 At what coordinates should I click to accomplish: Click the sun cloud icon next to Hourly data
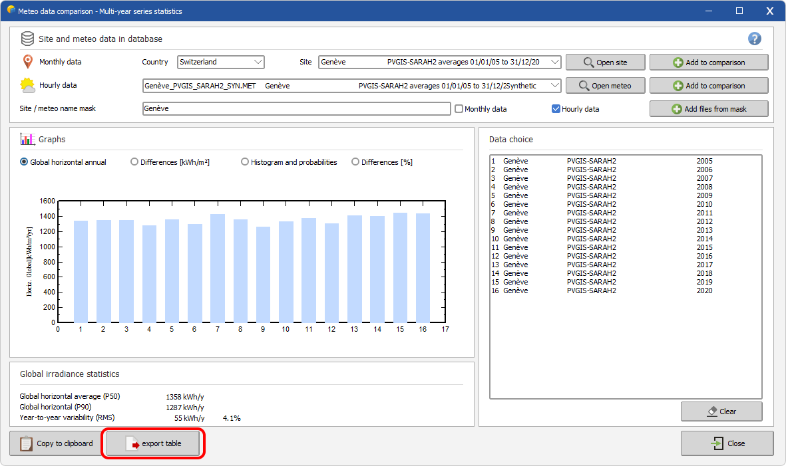pos(27,85)
